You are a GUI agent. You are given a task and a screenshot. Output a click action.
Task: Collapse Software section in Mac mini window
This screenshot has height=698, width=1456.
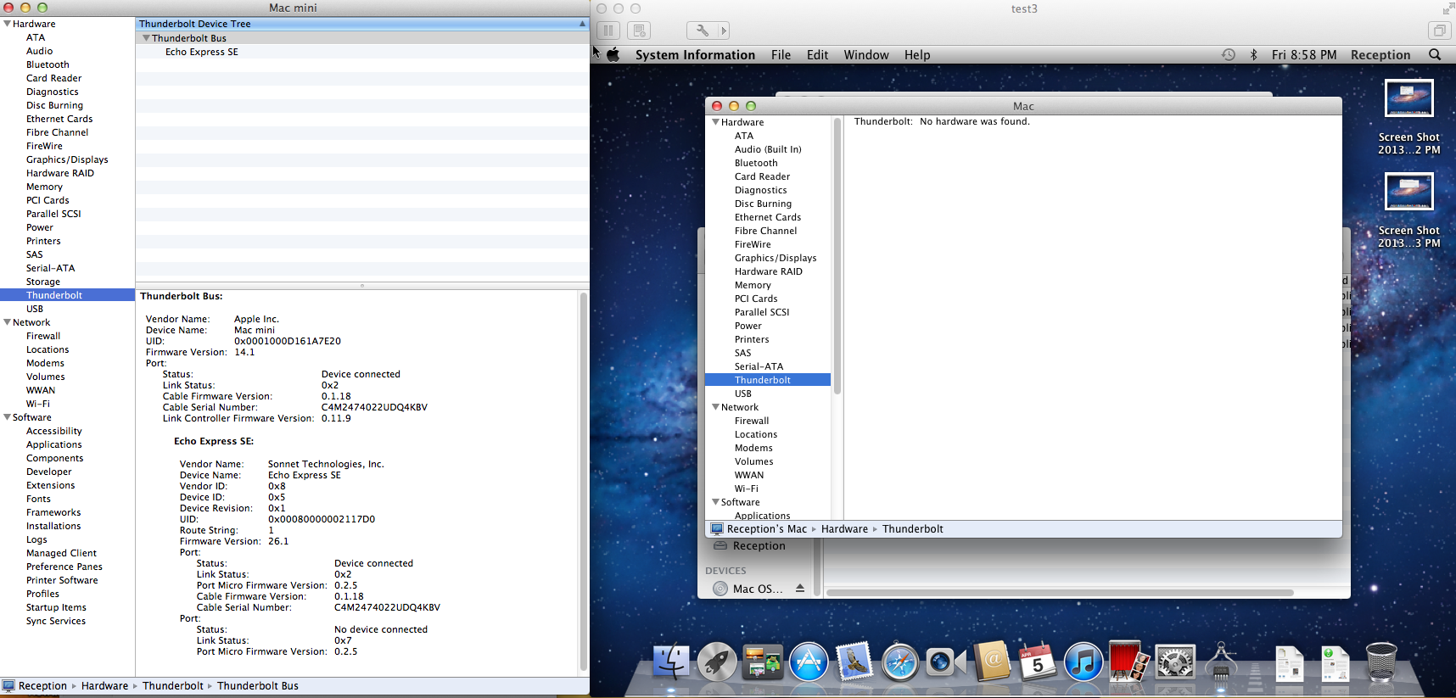click(7, 417)
